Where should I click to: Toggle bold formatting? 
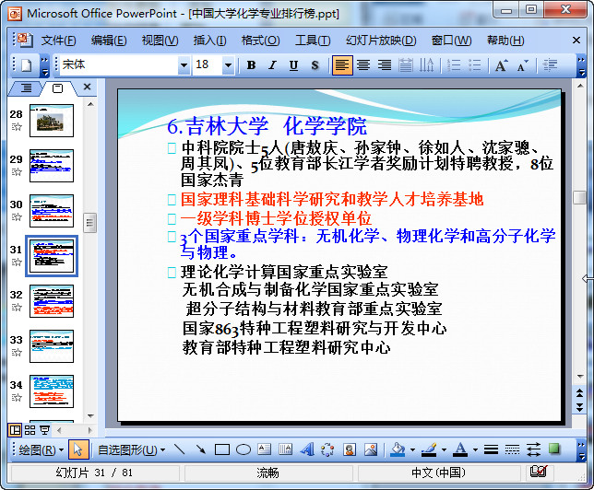[251, 65]
